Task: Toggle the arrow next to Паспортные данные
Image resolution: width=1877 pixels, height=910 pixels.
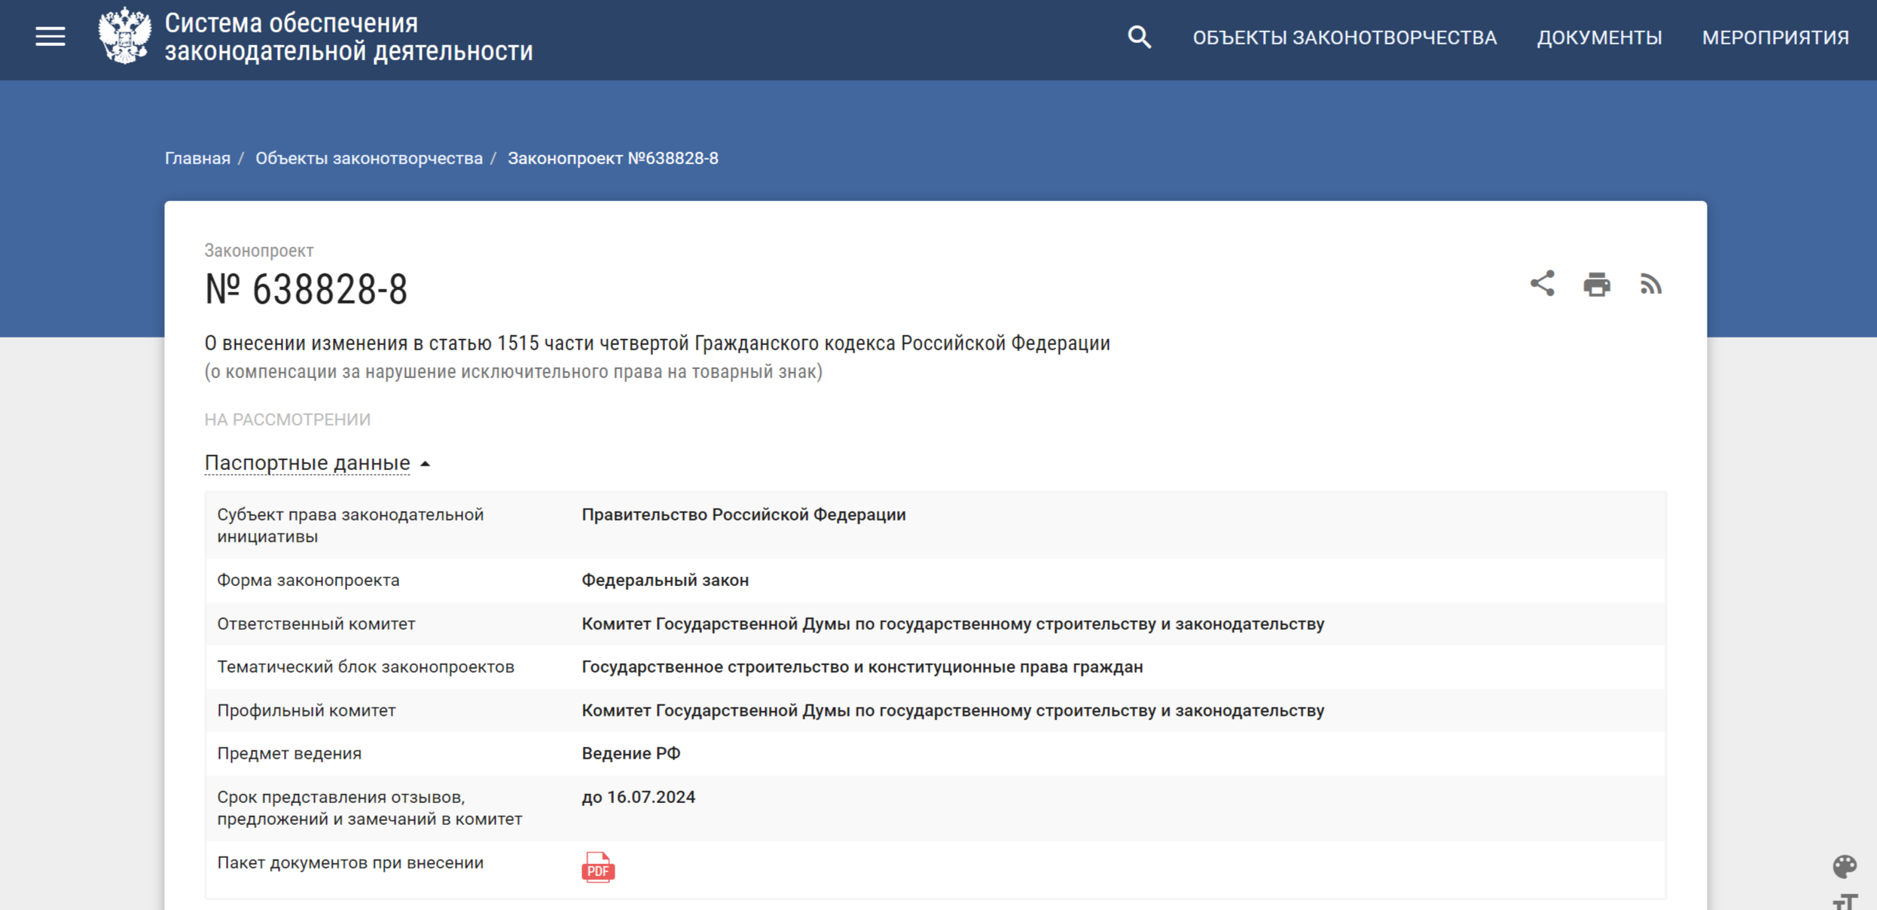Action: click(x=425, y=464)
